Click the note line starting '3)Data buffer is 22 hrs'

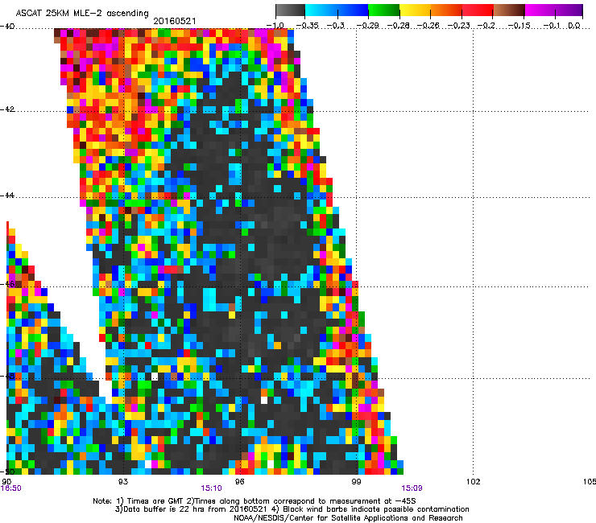pyautogui.click(x=292, y=509)
